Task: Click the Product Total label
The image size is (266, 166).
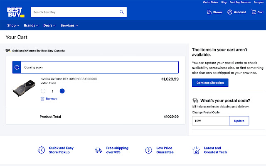Action: pos(50,117)
